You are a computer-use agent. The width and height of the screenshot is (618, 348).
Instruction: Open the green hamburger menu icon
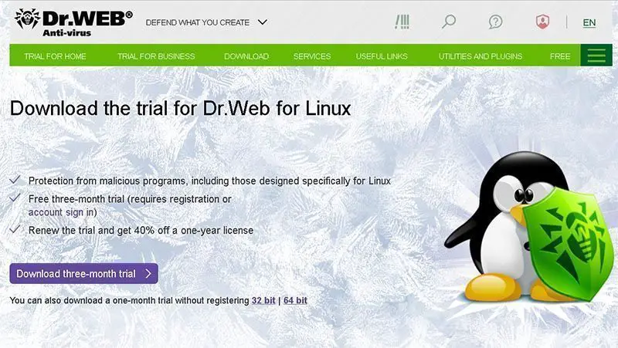coord(596,56)
